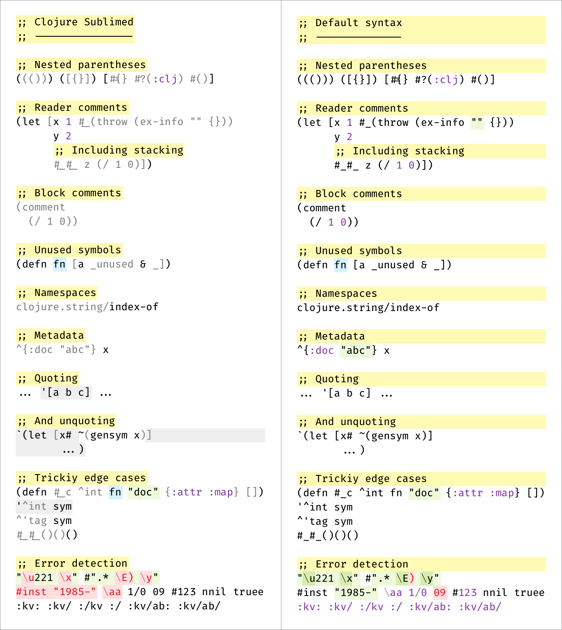Viewport: 562px width, 630px height.
Task: Click '\aa' character in Default syntax pane
Action: coord(393,593)
